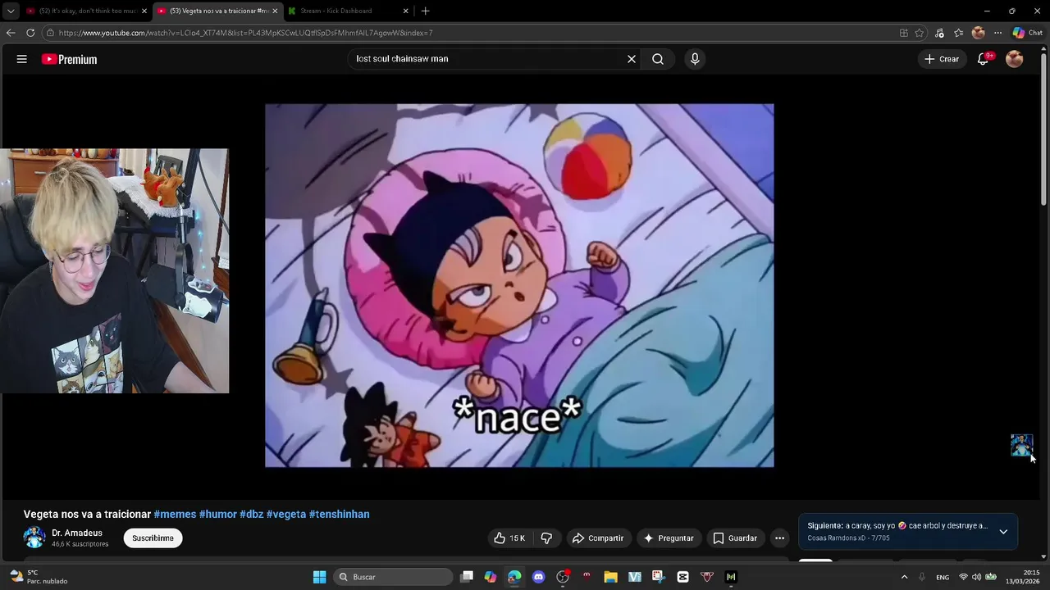Viewport: 1050px width, 590px height.
Task: Open the Crear upload menu
Action: pos(942,59)
